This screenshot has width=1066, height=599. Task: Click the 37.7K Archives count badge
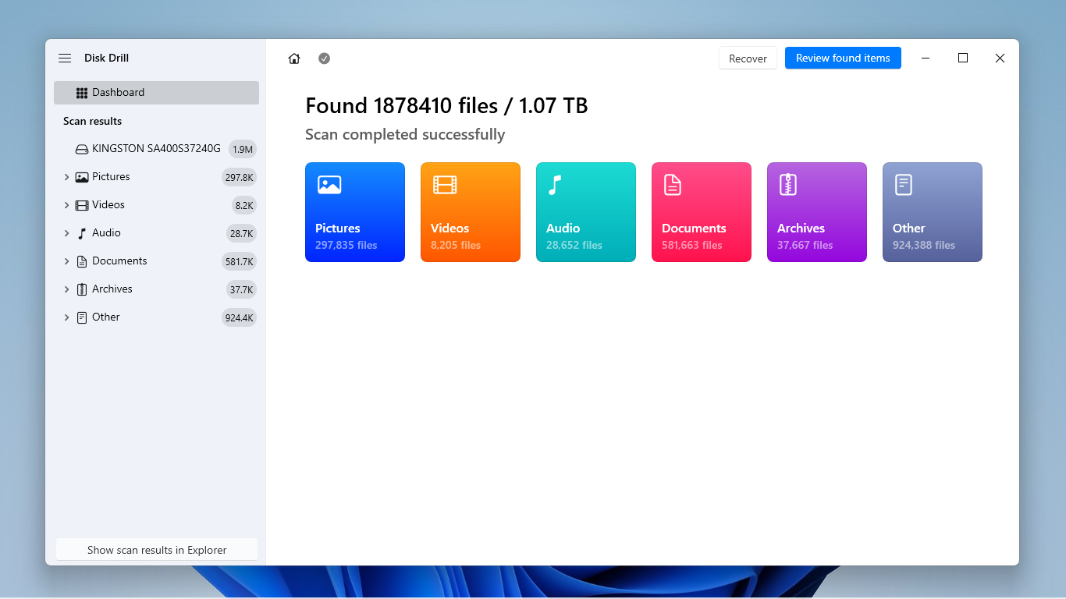pos(241,289)
